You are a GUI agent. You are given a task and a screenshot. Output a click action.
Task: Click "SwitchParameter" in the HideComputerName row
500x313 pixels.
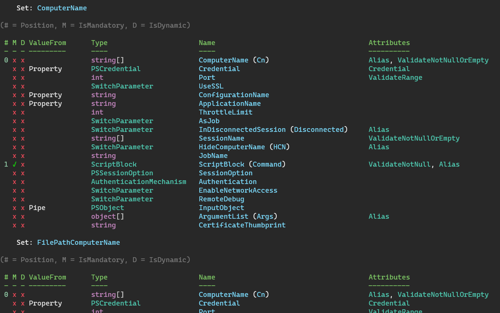tap(122, 147)
